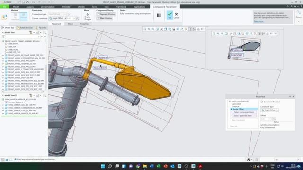Click Zoom Out icon in main graphics toolbar
Screen dimensions: 303x170
click(153, 29)
